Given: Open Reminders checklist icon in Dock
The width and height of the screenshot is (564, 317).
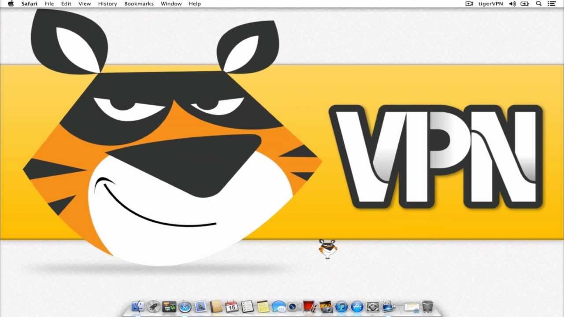Looking at the screenshot, I should pos(247,306).
